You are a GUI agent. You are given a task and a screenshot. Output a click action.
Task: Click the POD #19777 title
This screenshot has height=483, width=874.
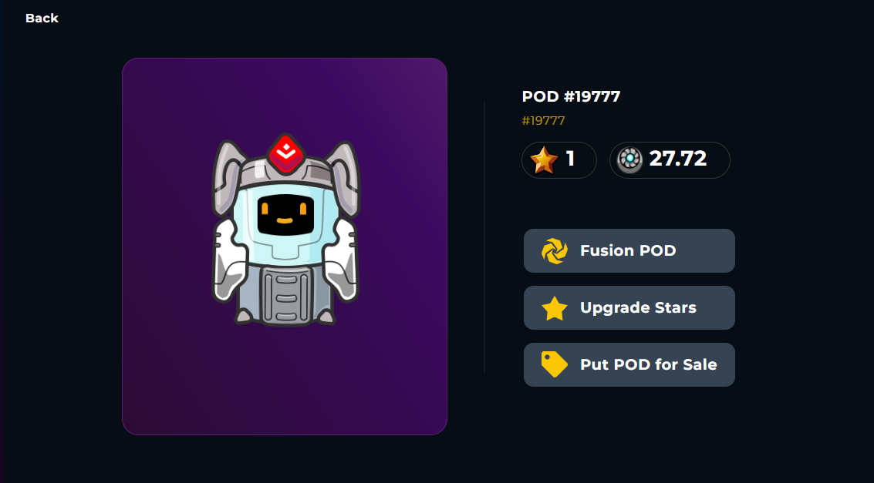pos(571,97)
